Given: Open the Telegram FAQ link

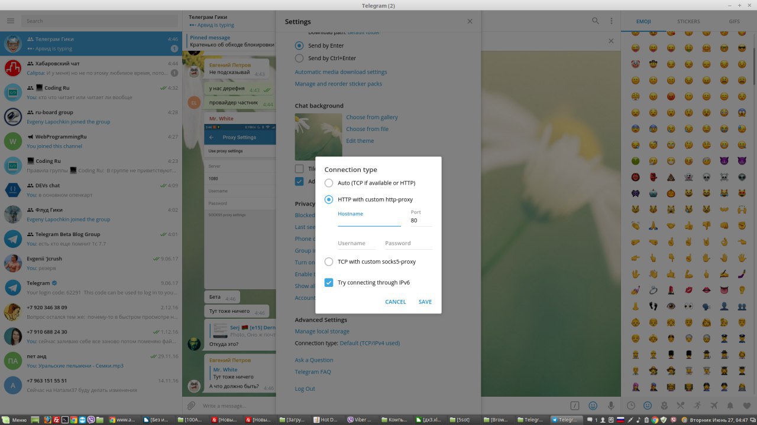Looking at the screenshot, I should tap(313, 372).
